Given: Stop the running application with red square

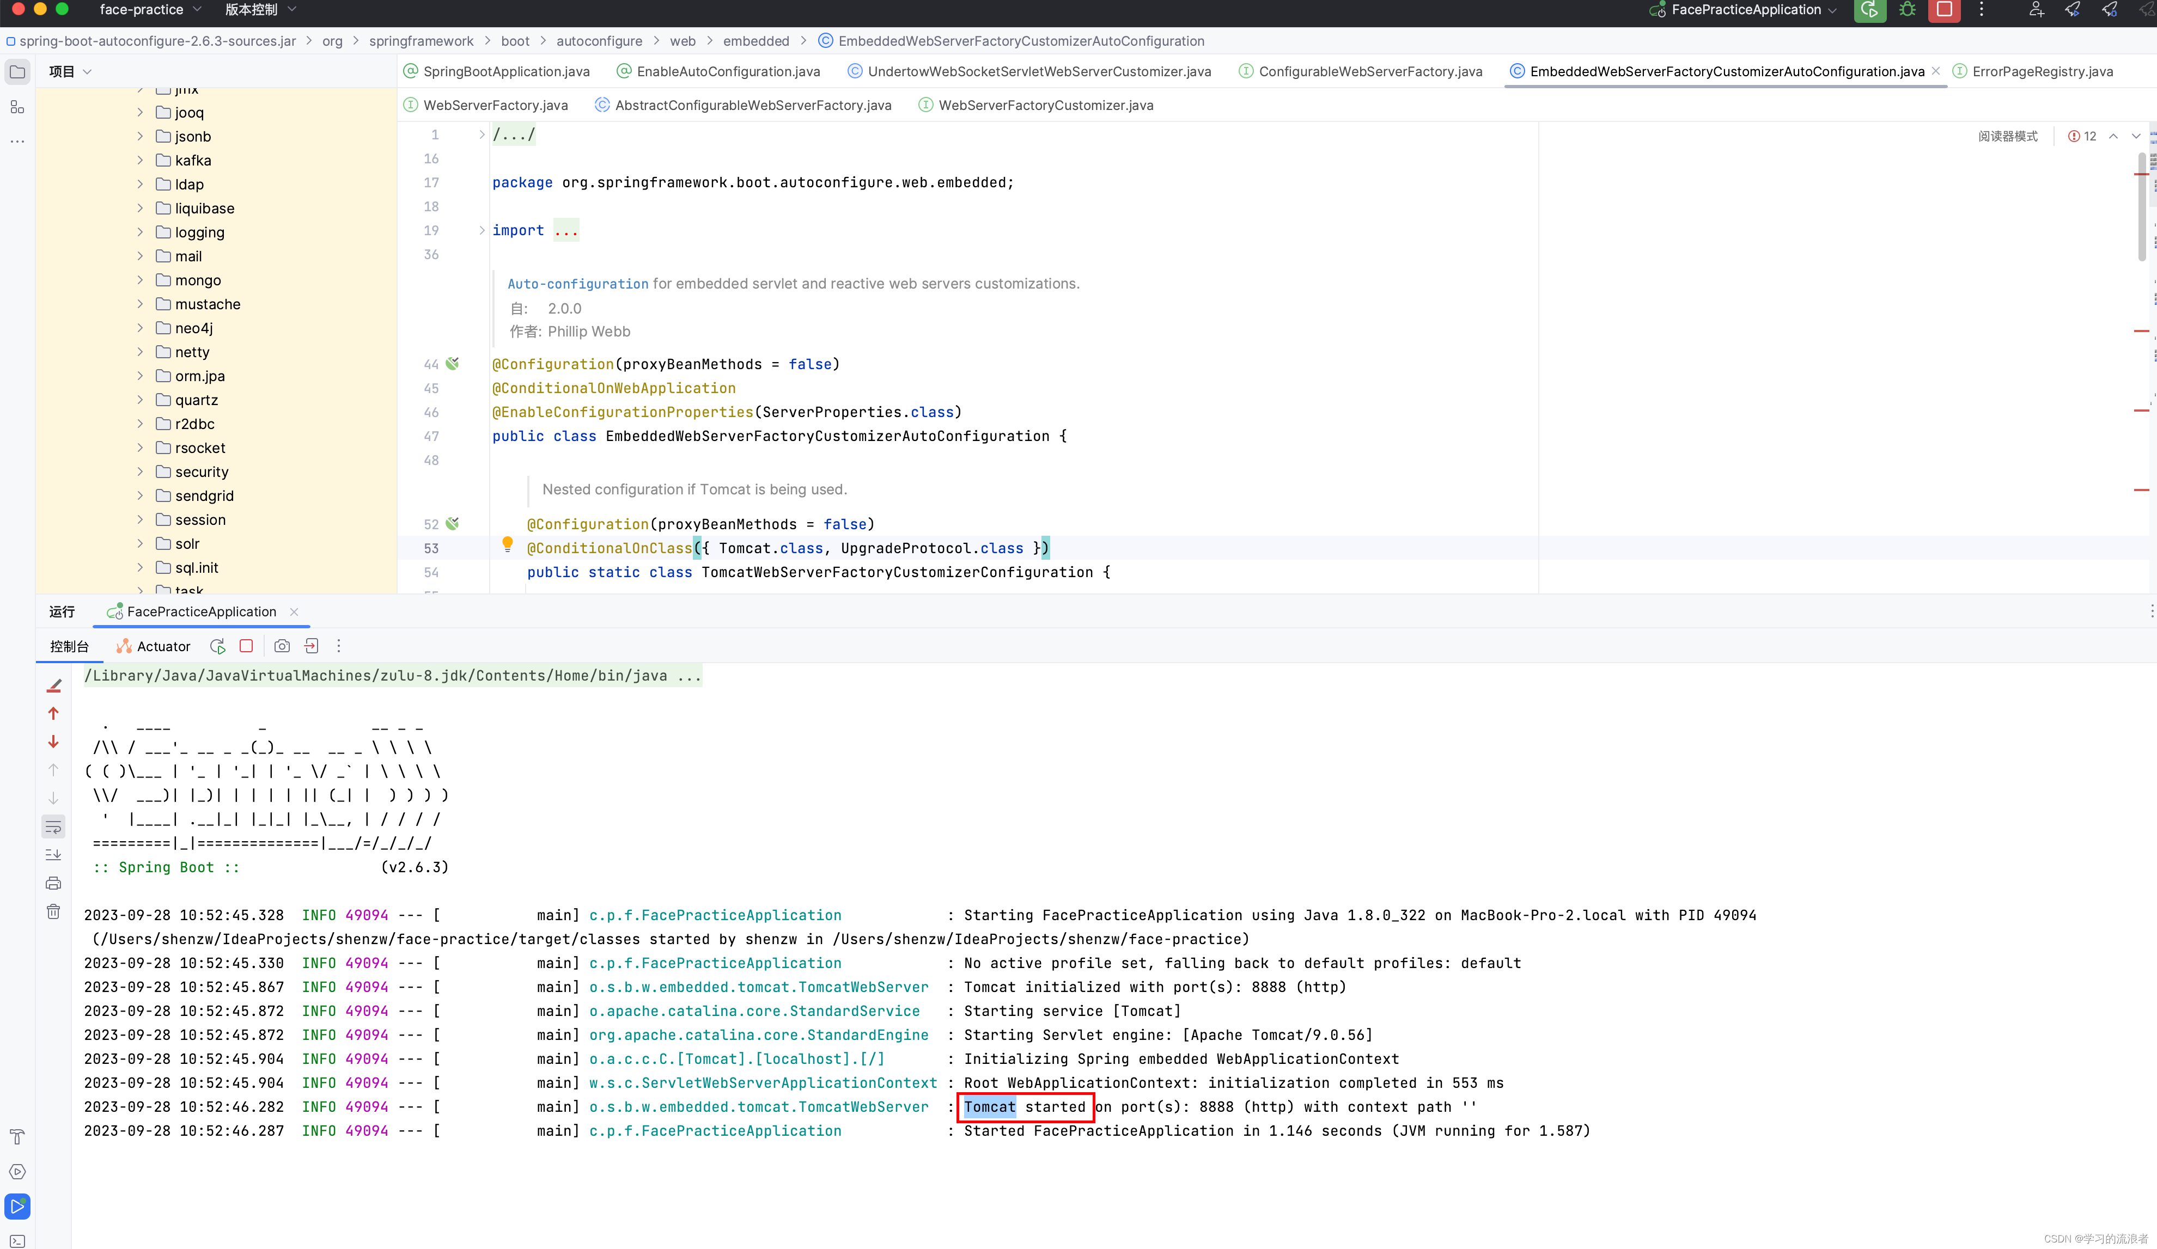Looking at the screenshot, I should pos(1944,9).
